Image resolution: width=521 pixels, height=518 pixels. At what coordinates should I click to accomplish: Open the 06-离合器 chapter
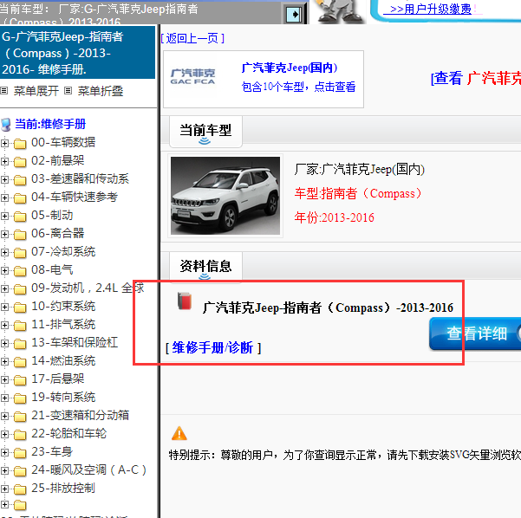[x=58, y=233]
